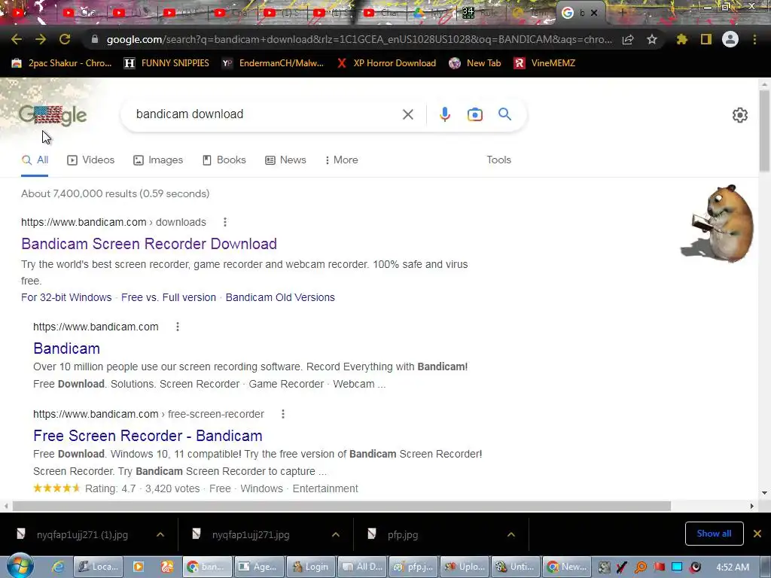Open downloaded file pfp.jpg

coord(403,535)
